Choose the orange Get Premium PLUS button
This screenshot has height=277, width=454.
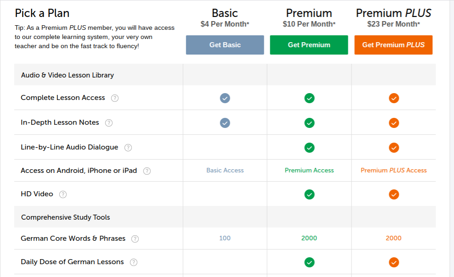(x=393, y=45)
